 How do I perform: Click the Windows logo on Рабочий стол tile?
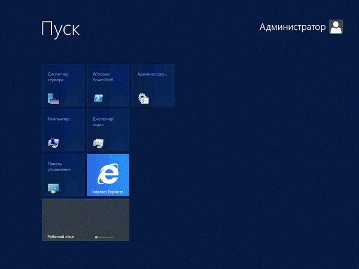tap(96, 237)
